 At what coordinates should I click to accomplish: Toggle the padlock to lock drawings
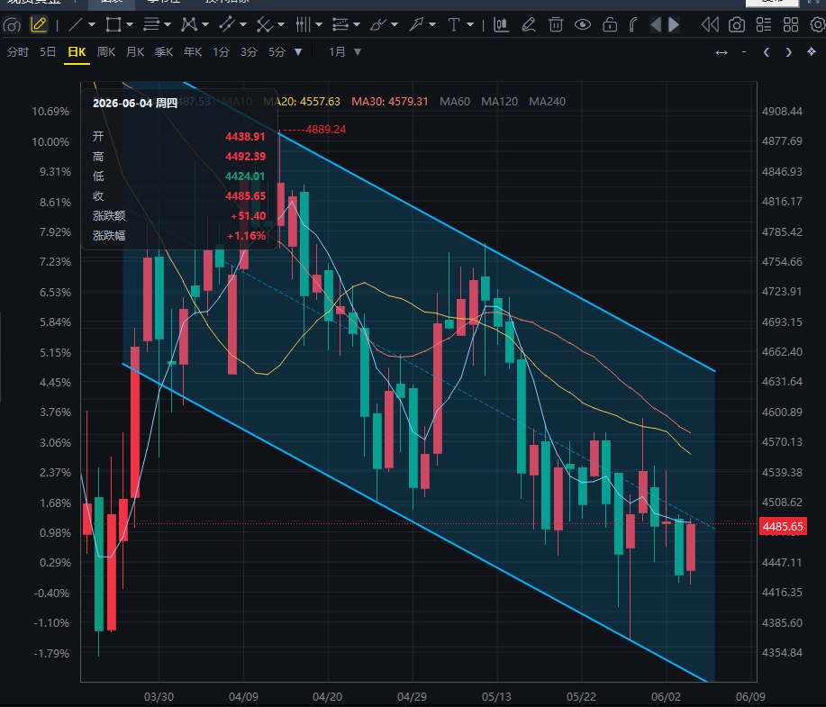pos(610,24)
